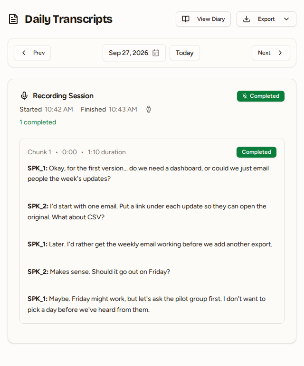
Task: Click the green '1 completed' status
Action: point(38,122)
